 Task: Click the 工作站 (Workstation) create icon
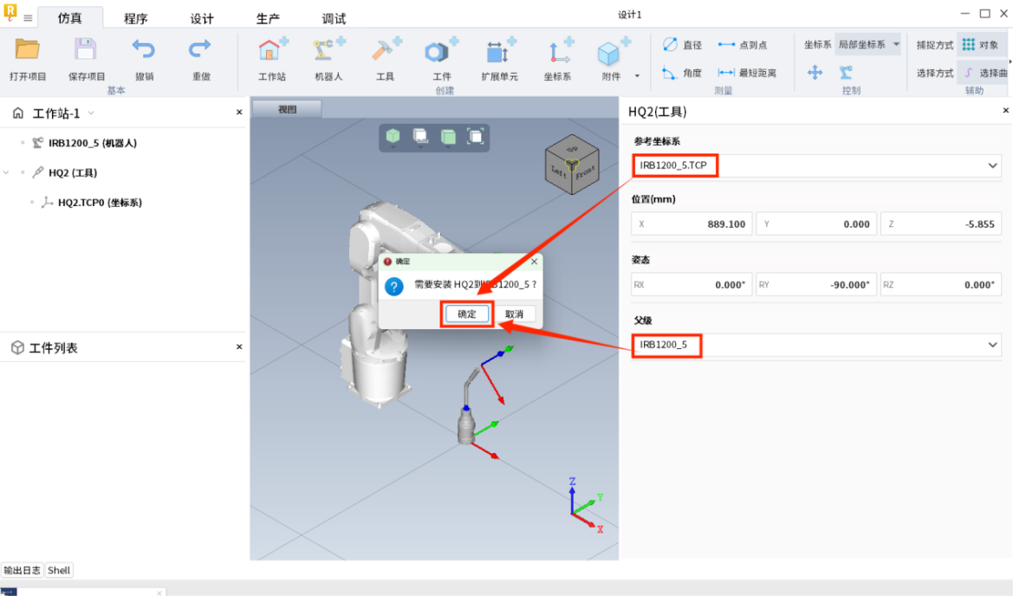pos(271,51)
